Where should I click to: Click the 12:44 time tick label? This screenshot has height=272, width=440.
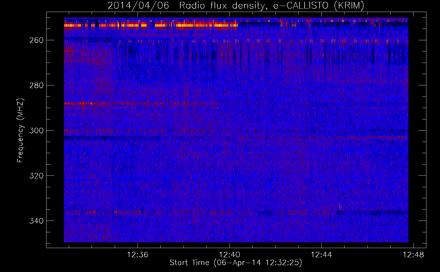322,255
